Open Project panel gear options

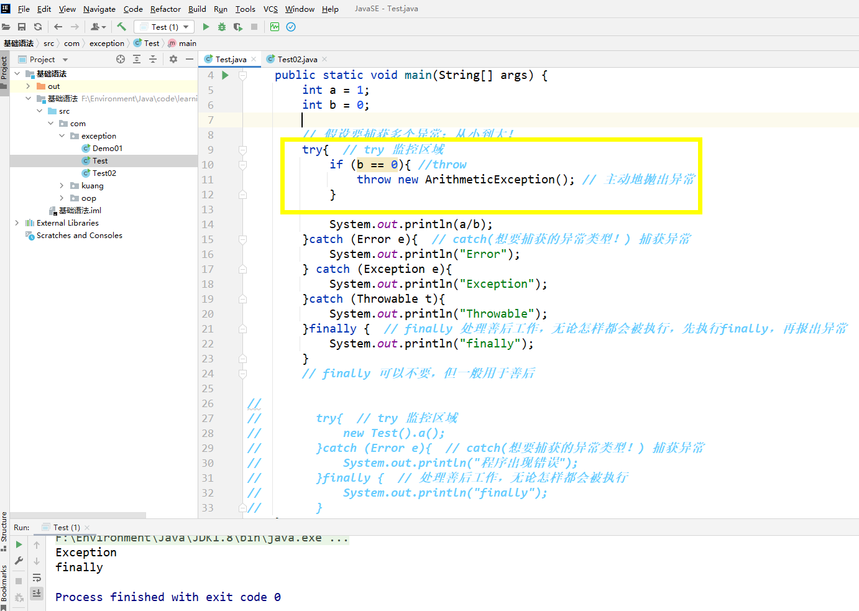click(173, 59)
